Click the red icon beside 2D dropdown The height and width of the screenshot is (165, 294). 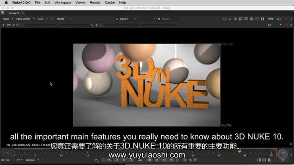tap(287, 25)
